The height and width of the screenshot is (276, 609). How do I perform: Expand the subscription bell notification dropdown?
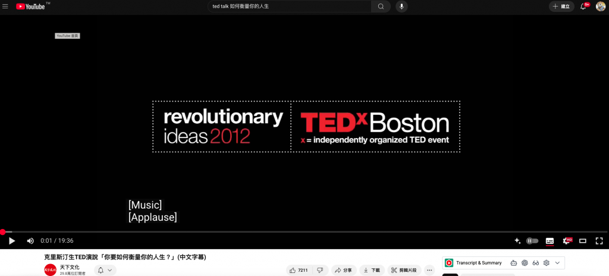105,270
